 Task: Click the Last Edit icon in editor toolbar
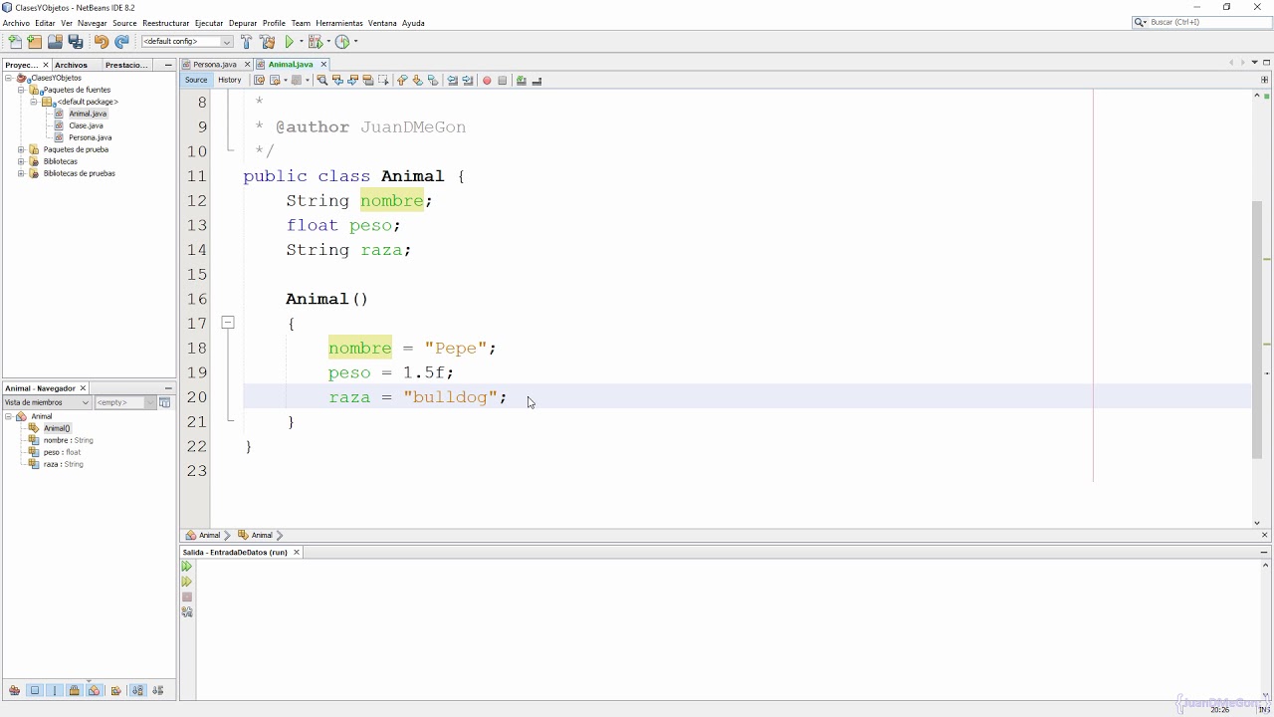259,81
